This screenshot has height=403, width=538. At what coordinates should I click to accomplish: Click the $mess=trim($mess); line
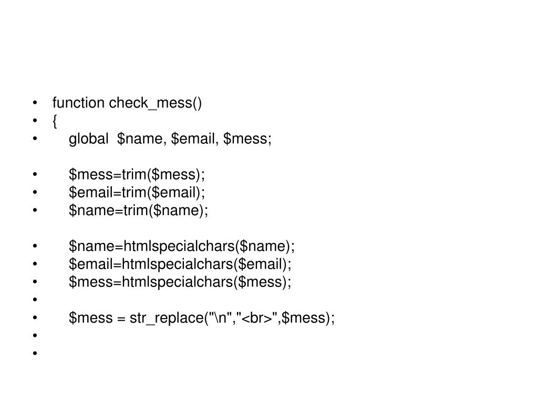tap(137, 174)
